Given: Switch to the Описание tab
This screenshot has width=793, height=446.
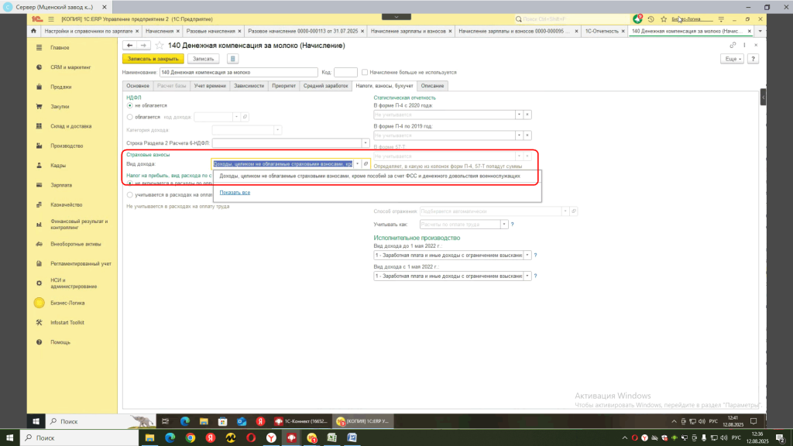Looking at the screenshot, I should pyautogui.click(x=432, y=86).
